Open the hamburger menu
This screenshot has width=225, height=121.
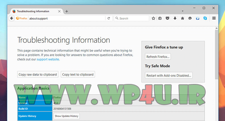(x=214, y=18)
